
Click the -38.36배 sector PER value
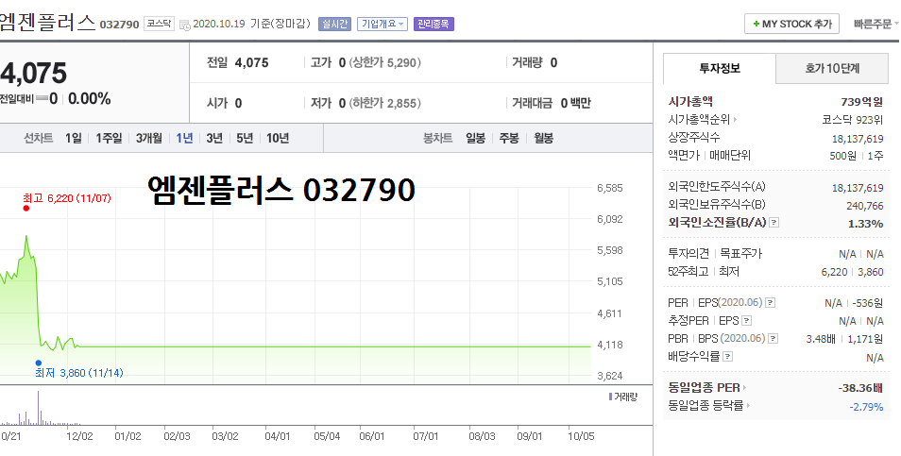(x=860, y=388)
